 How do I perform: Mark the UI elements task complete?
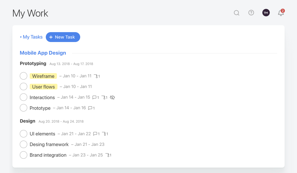click(x=24, y=134)
